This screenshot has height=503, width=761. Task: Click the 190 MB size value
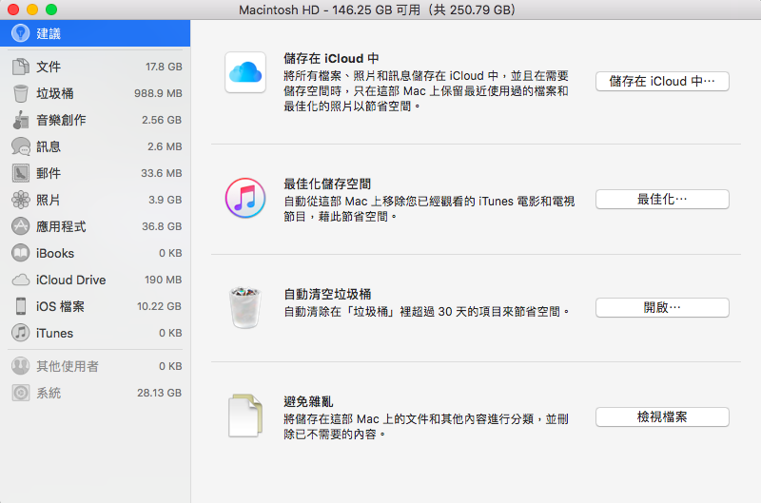pyautogui.click(x=163, y=280)
